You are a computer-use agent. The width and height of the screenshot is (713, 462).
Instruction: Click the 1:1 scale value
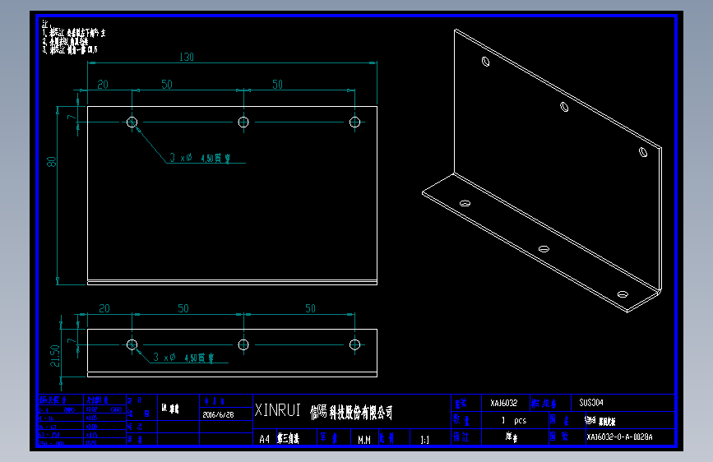pos(424,440)
